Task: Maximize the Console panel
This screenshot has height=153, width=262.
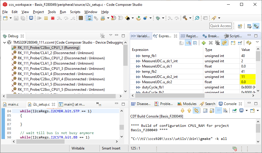Action: coord(256,104)
